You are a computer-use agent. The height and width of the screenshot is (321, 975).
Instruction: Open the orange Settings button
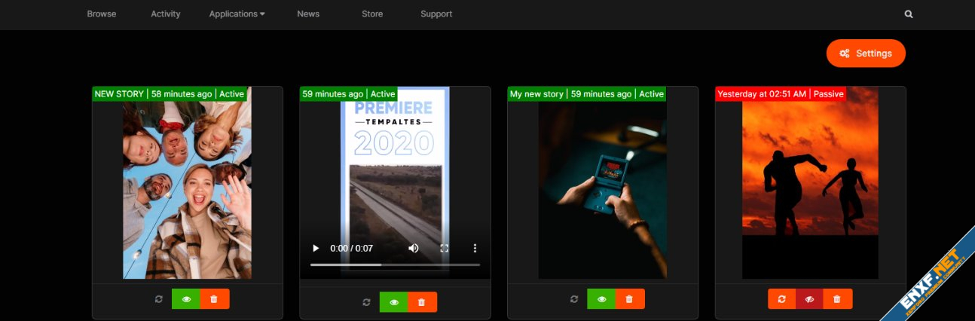[866, 53]
